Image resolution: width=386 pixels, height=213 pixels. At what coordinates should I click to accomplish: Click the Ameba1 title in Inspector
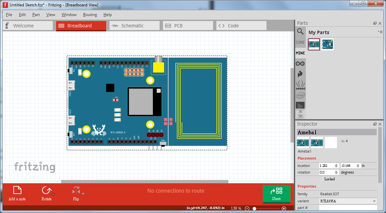coord(337,132)
